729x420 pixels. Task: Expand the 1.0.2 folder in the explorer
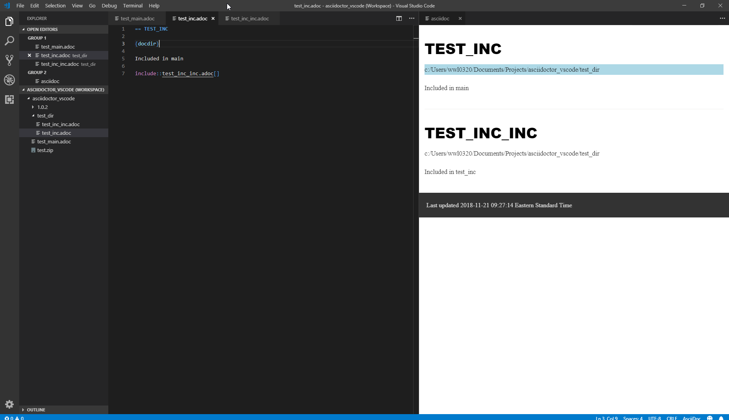[x=33, y=107]
